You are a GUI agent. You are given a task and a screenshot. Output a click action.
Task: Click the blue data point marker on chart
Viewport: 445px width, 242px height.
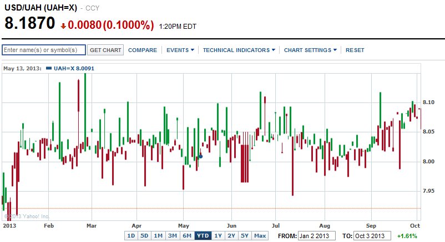[201, 156]
